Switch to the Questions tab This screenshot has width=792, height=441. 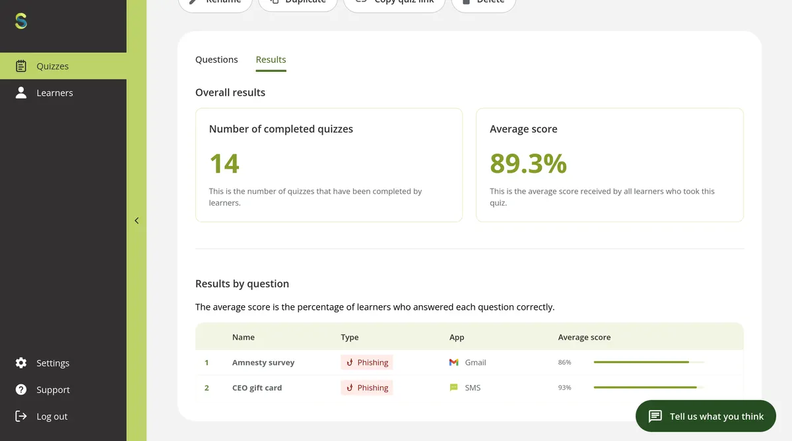tap(216, 59)
